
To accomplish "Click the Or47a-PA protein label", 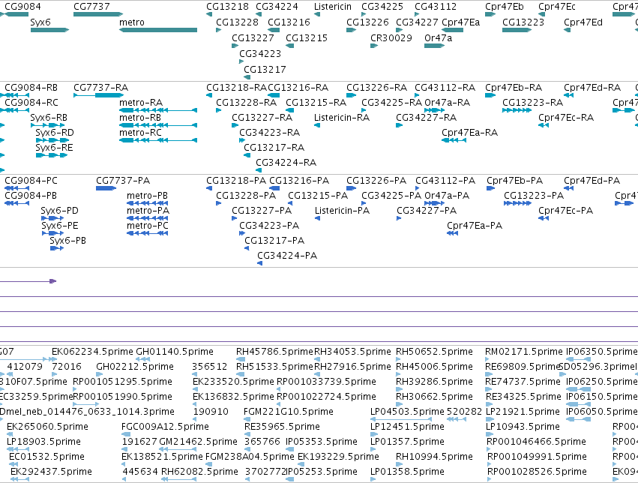I will click(x=447, y=196).
